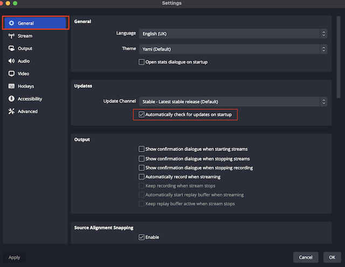This screenshot has height=267, width=345.
Task: Click the Video monitor icon
Action: click(x=11, y=73)
